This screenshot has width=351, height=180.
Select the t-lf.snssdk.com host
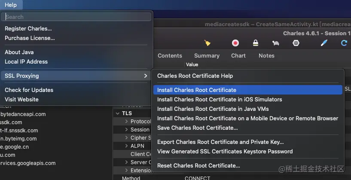[x=19, y=131]
